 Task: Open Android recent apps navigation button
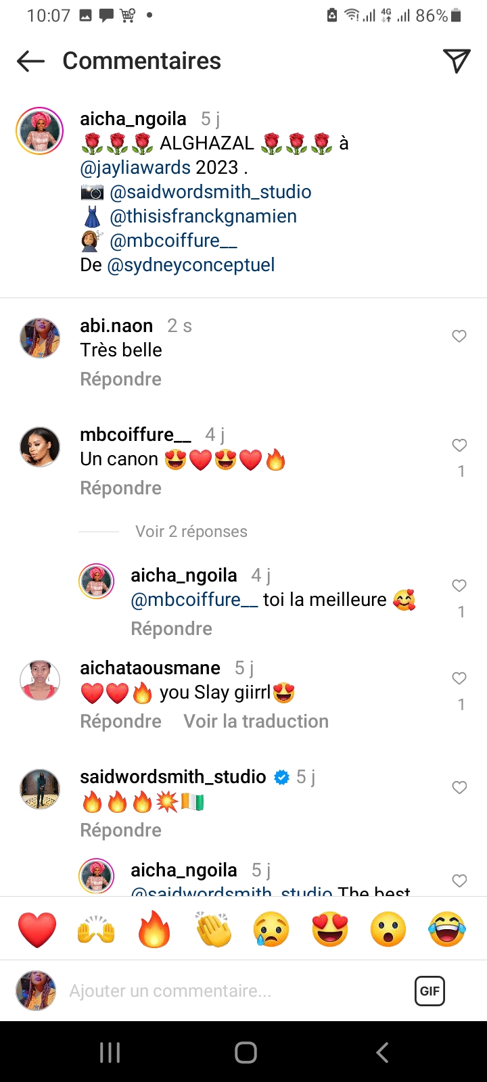click(110, 1052)
